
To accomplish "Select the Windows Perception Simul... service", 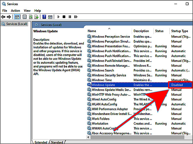I will point(139,41).
